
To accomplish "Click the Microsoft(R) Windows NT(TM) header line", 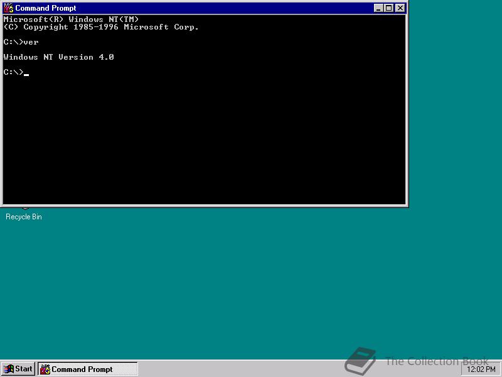I will tap(71, 19).
